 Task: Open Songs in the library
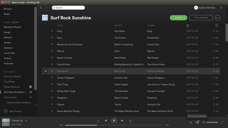coord(7,32)
